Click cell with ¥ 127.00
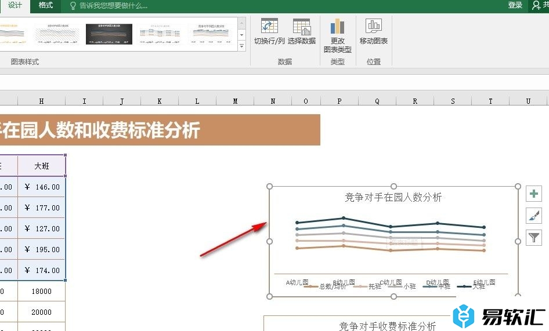This screenshot has width=549, height=331. click(x=41, y=228)
